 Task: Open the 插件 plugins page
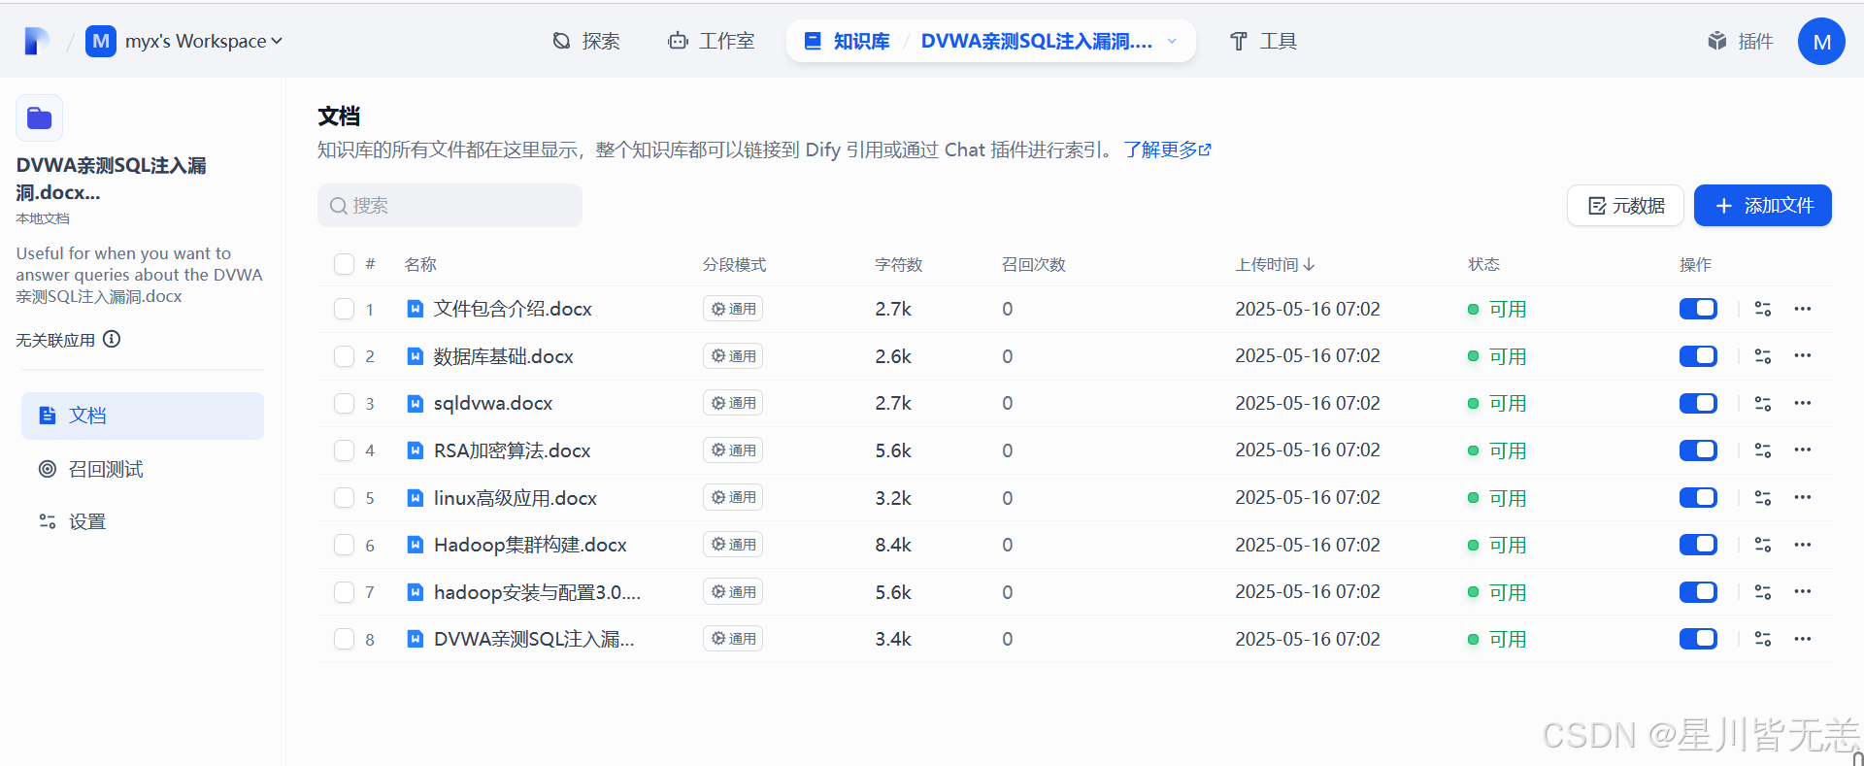pos(1741,41)
